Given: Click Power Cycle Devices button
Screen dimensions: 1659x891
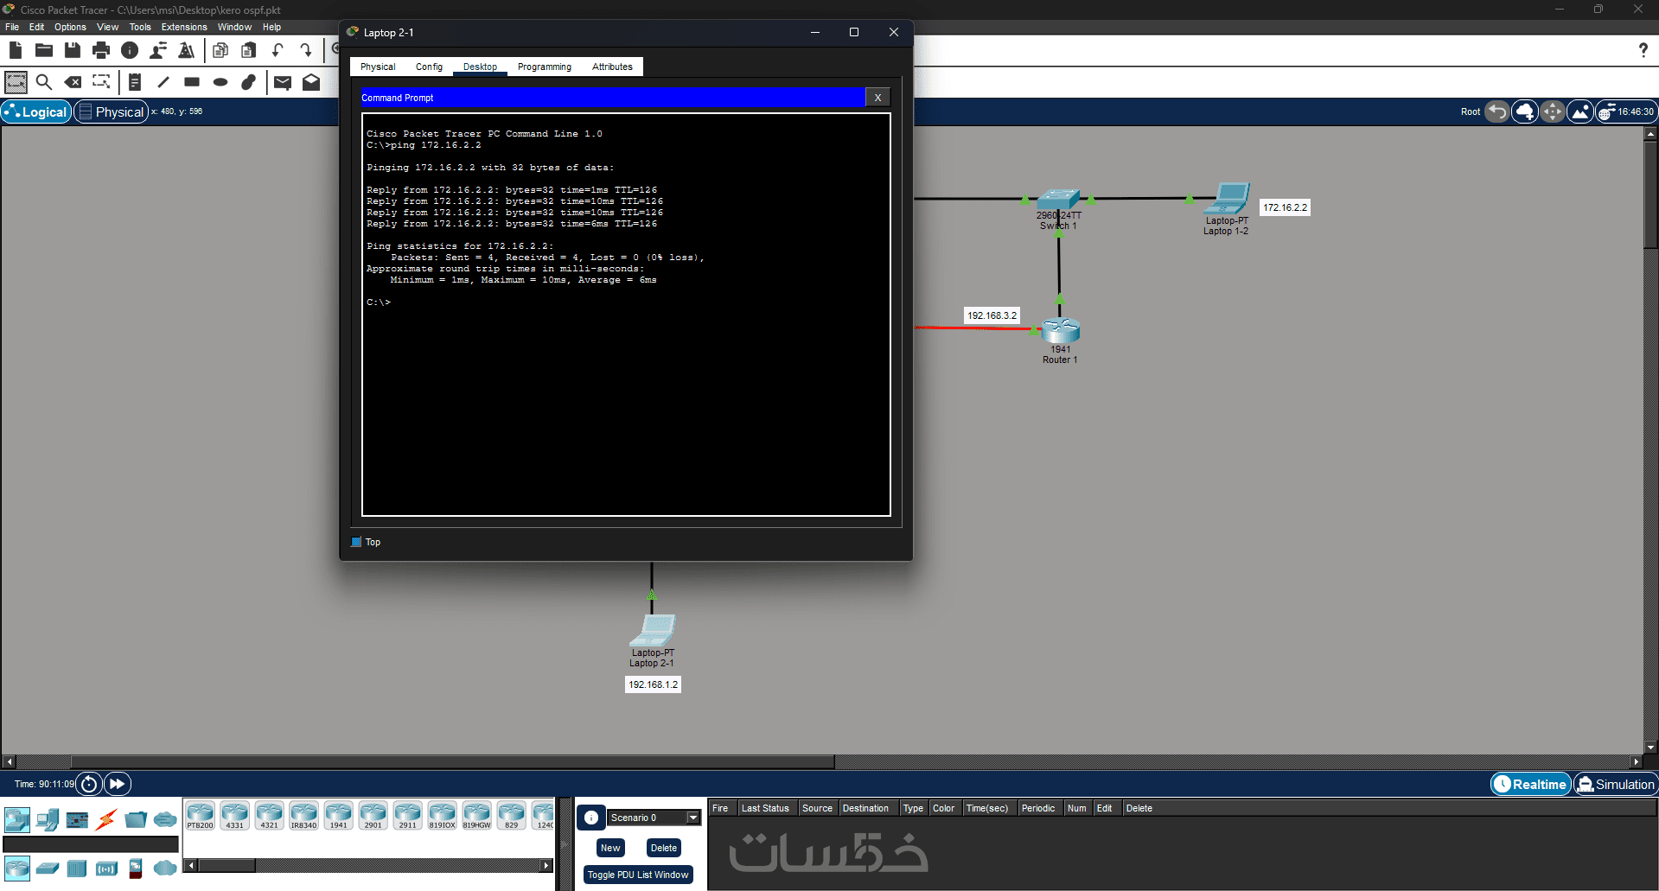Looking at the screenshot, I should click(89, 784).
